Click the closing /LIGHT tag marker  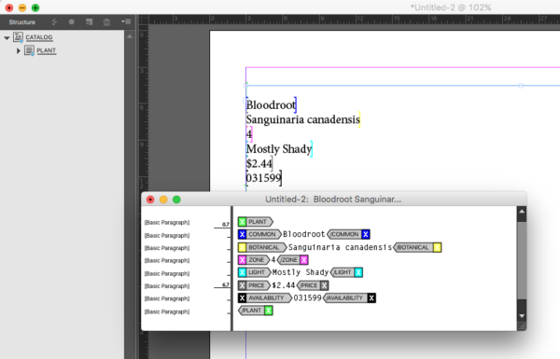346,272
